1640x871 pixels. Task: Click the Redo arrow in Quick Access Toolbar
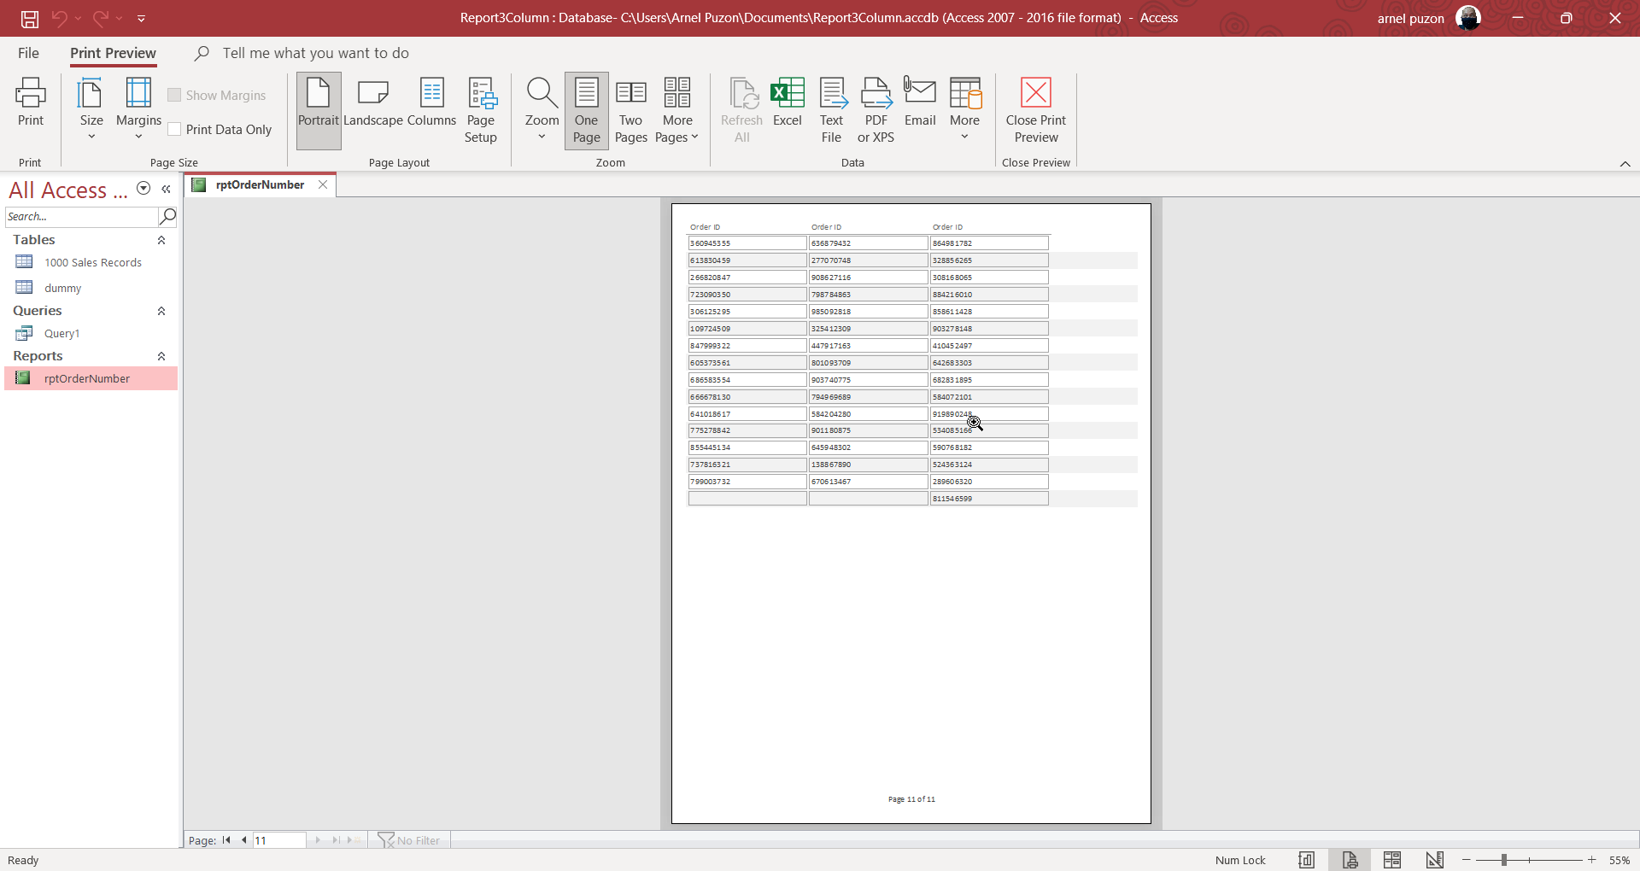[100, 18]
